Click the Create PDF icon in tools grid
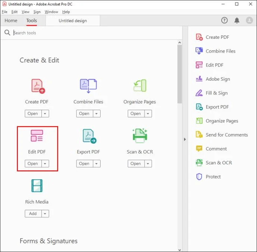The image size is (257, 252). click(38, 86)
